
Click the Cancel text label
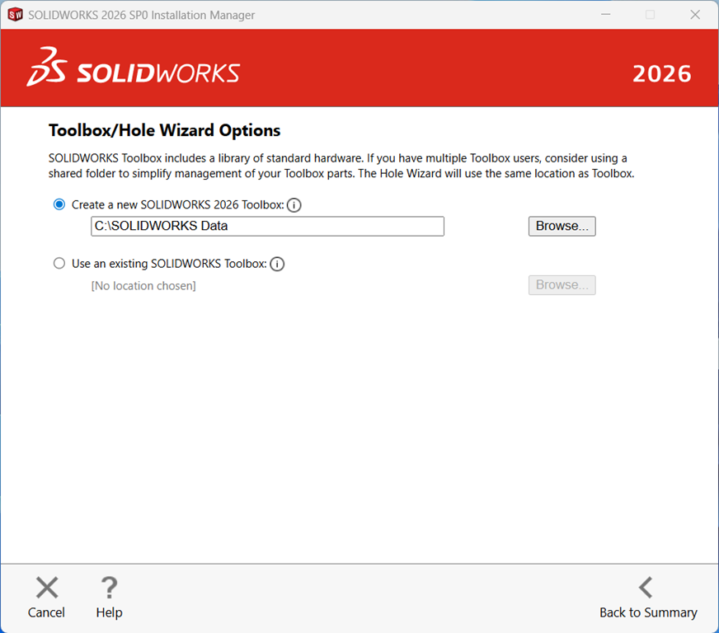(x=46, y=612)
